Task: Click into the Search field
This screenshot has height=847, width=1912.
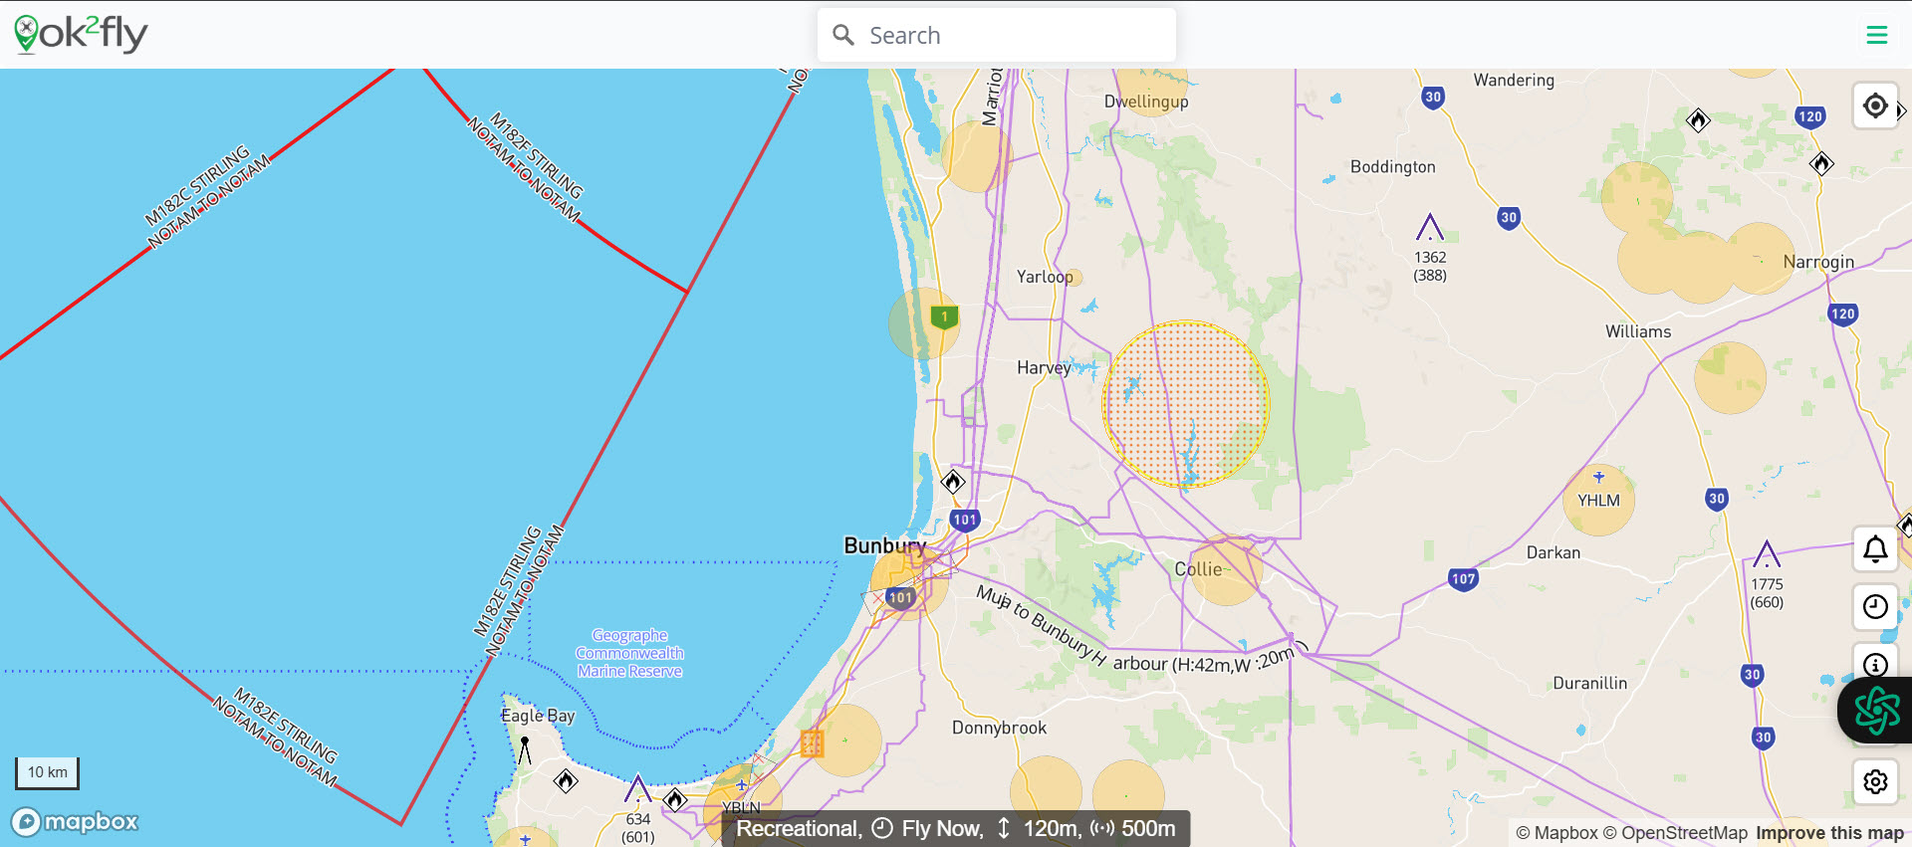Action: 997,35
